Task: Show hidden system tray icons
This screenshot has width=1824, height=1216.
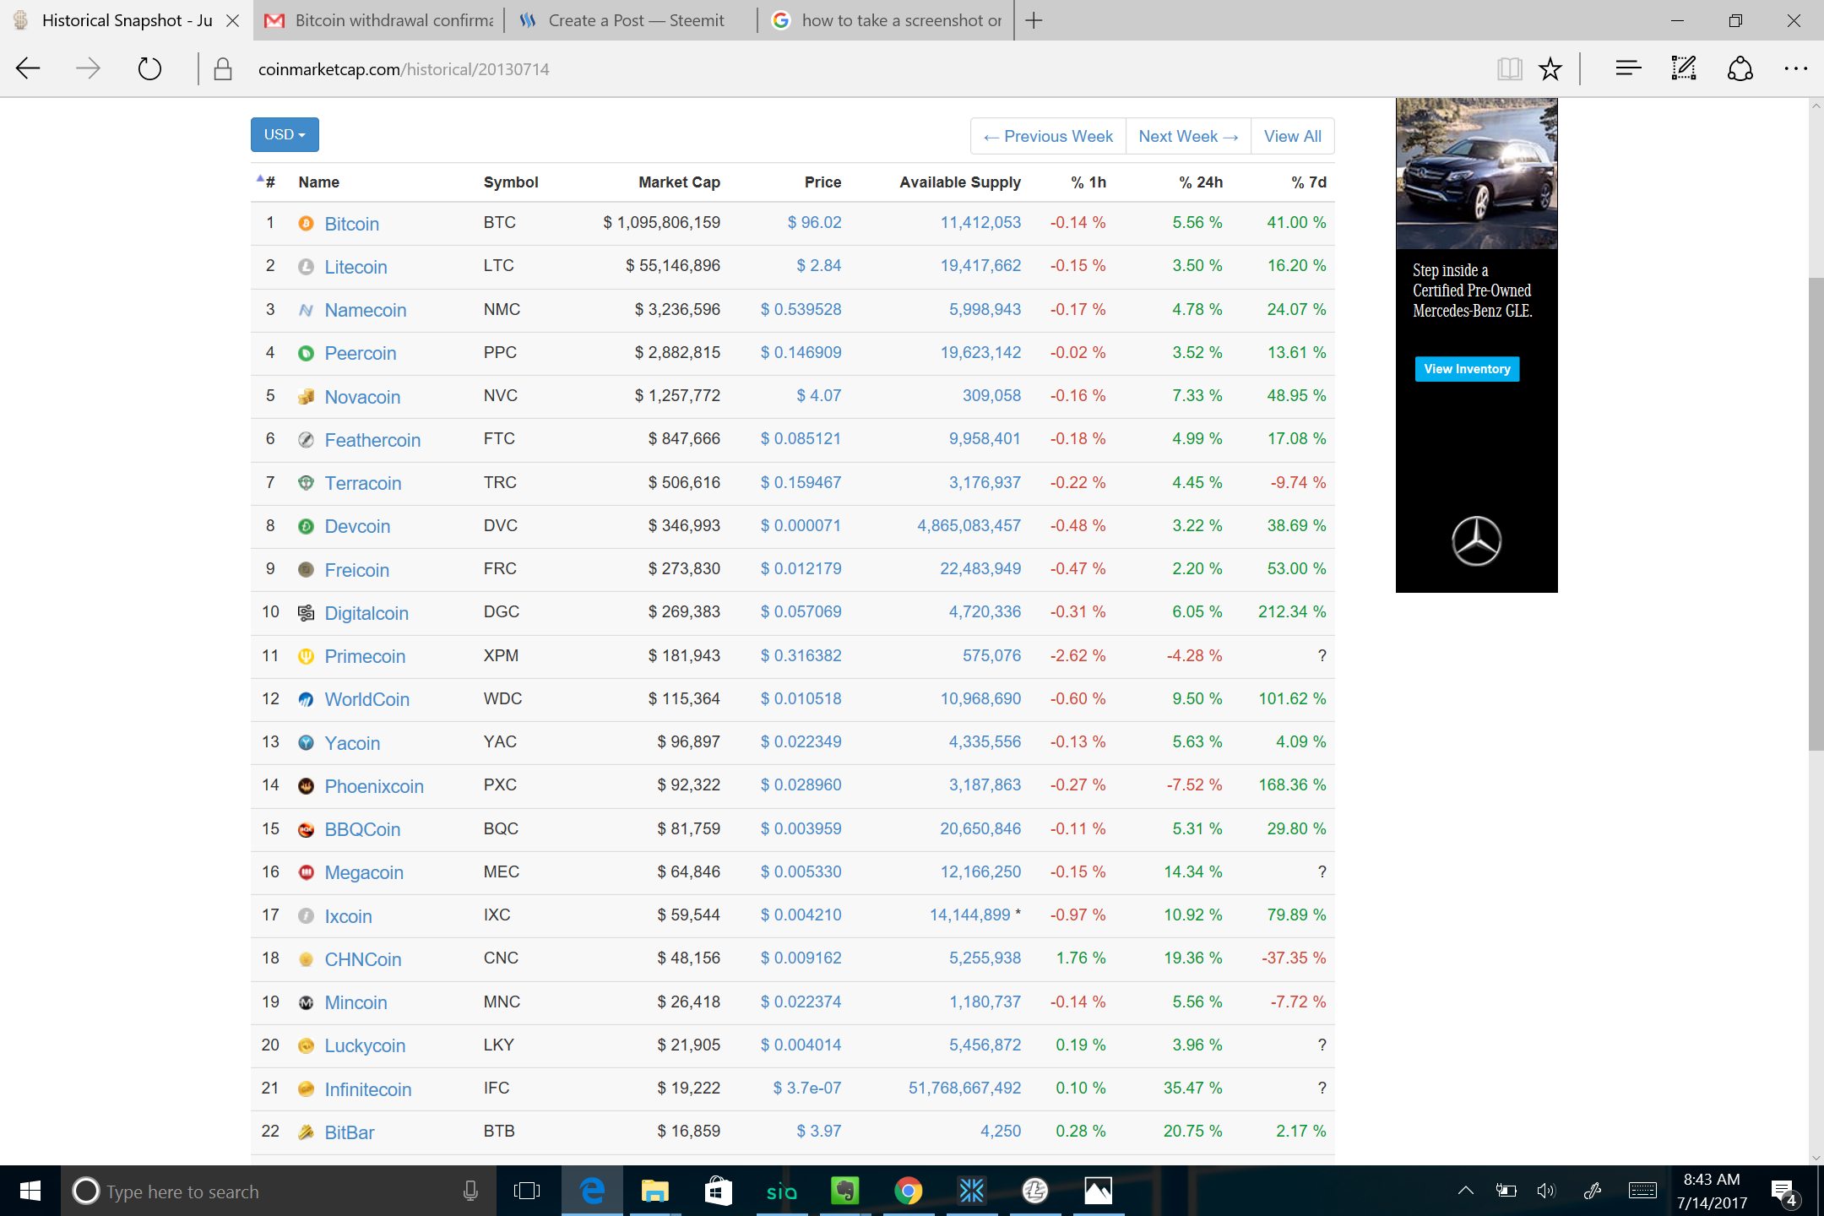Action: coord(1465,1191)
